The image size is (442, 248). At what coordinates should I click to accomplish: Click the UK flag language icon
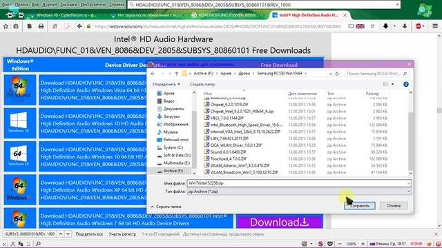[360, 26]
